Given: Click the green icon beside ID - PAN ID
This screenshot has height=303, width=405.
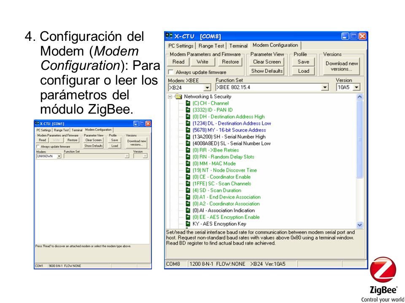Looking at the screenshot, I should click(x=188, y=110).
